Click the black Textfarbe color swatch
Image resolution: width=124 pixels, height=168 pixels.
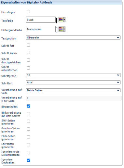point(56,20)
